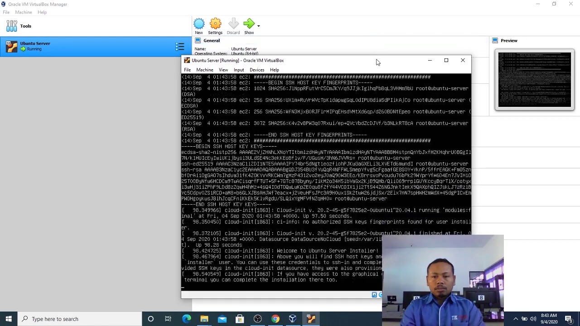Click the General section header
This screenshot has width=580, height=326.
[x=212, y=40]
